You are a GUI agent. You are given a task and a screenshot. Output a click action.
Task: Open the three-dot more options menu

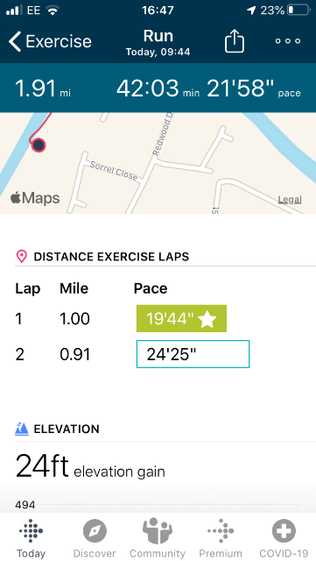click(x=288, y=41)
